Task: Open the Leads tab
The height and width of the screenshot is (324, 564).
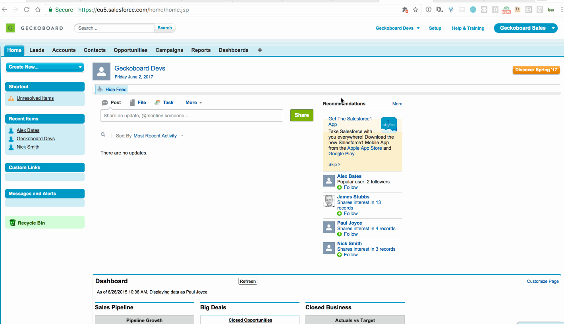Action: (x=37, y=50)
